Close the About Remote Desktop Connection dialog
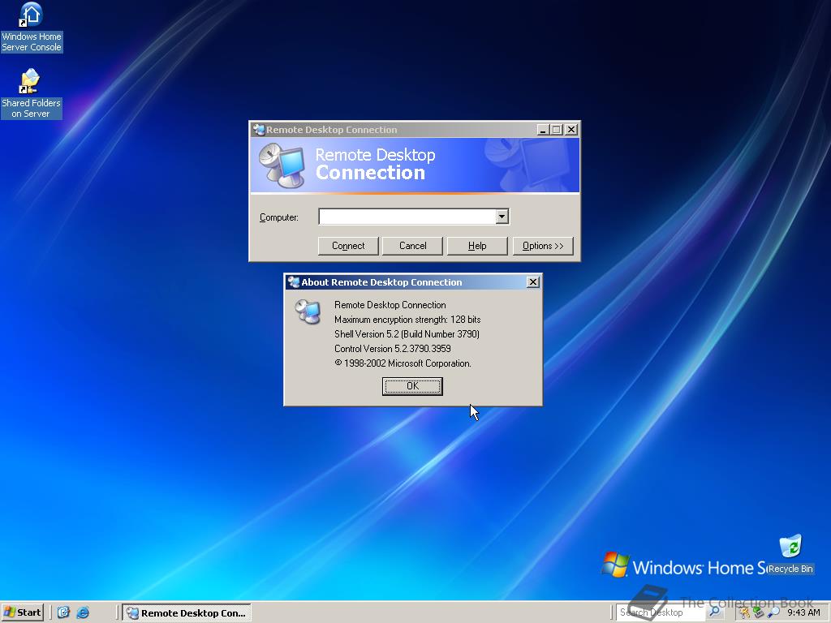 coord(533,281)
